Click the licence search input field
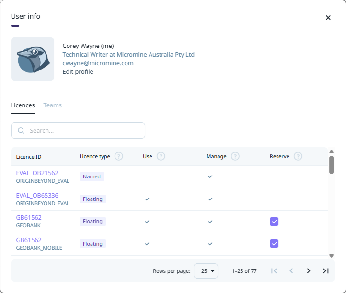Image resolution: width=346 pixels, height=293 pixels. click(84, 130)
